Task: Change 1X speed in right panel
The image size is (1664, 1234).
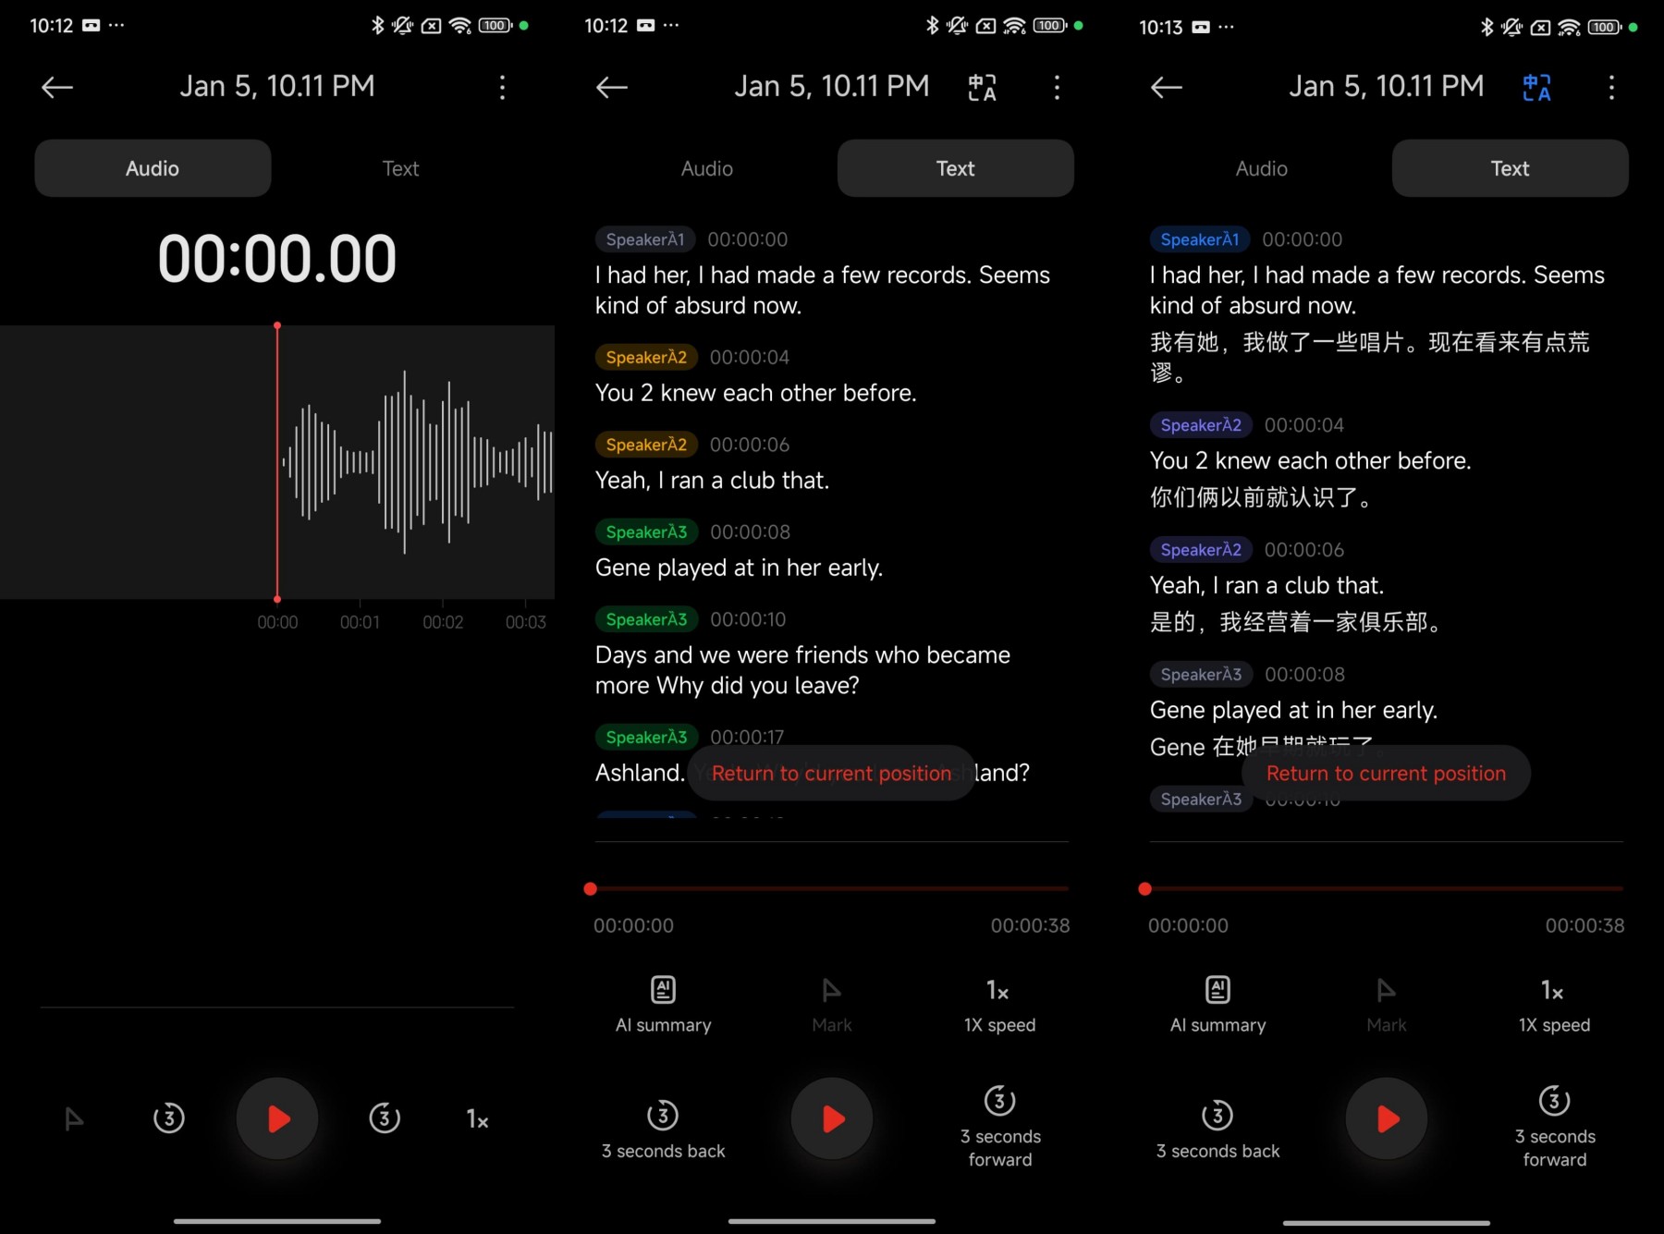Action: pos(1554,1004)
